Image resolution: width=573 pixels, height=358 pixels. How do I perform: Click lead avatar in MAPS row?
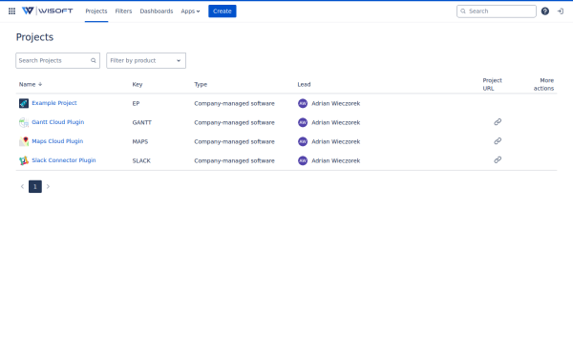303,141
